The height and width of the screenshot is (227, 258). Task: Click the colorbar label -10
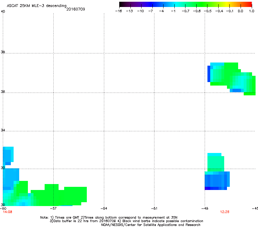(x=141, y=11)
